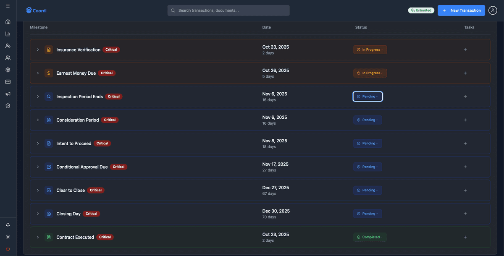Open the In Progress dropdown for Earnest Money Due
The height and width of the screenshot is (256, 504).
click(x=370, y=73)
